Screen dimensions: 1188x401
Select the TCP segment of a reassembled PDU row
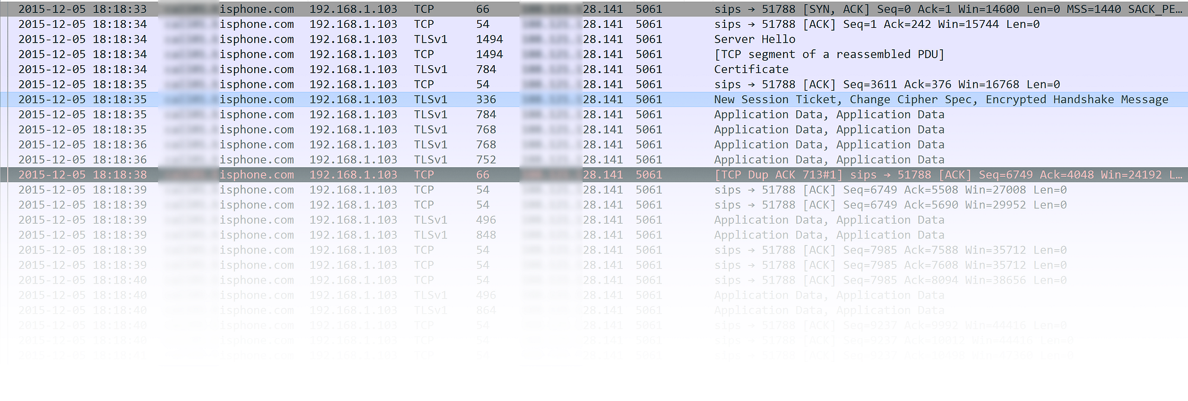(x=594, y=54)
